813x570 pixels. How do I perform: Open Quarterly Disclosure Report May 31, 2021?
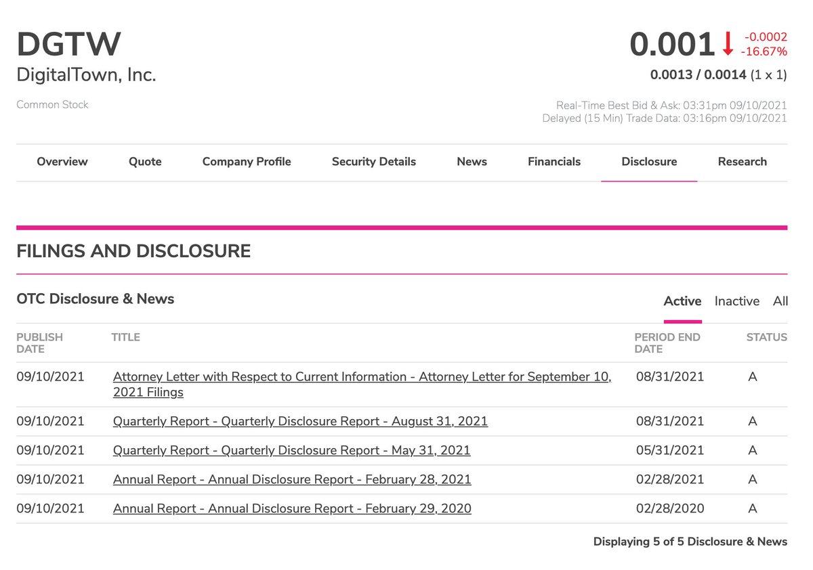click(291, 450)
